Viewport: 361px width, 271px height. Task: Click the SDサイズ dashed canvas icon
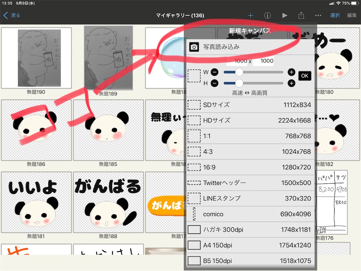[194, 105]
